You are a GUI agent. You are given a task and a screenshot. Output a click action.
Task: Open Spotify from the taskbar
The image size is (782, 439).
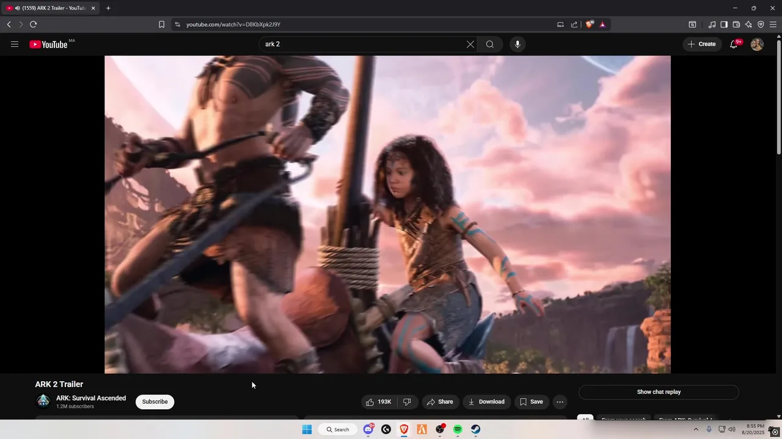(458, 429)
